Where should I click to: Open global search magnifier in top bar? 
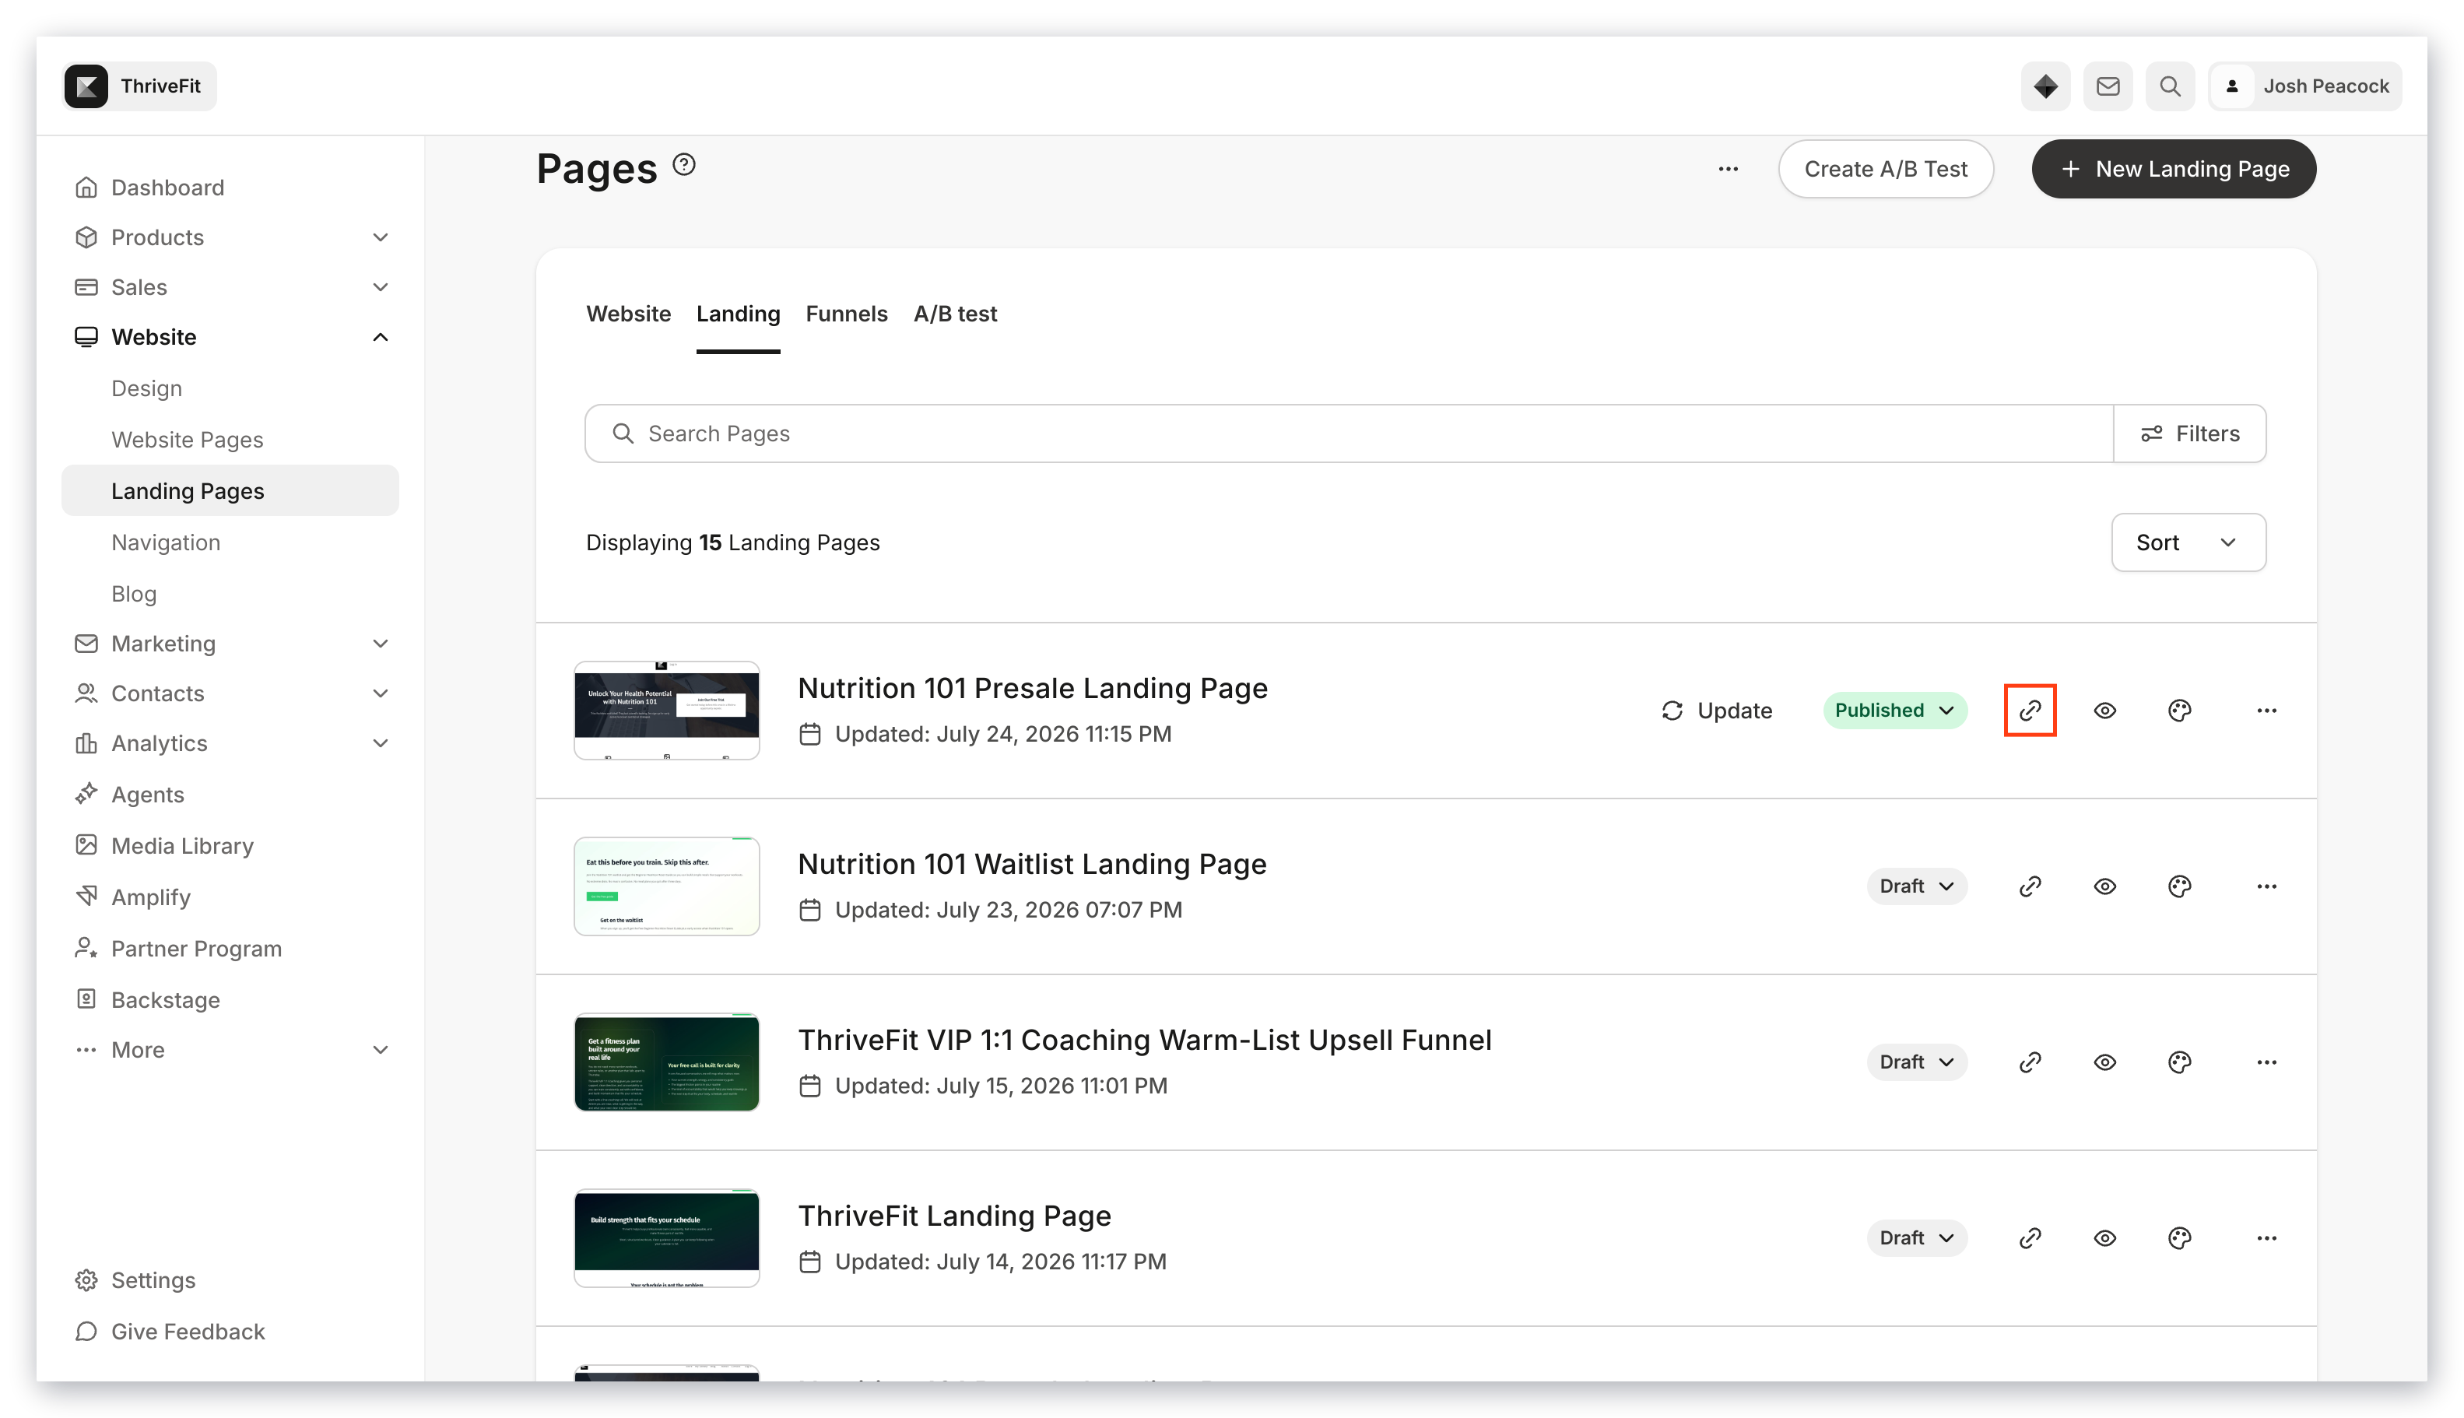2170,86
